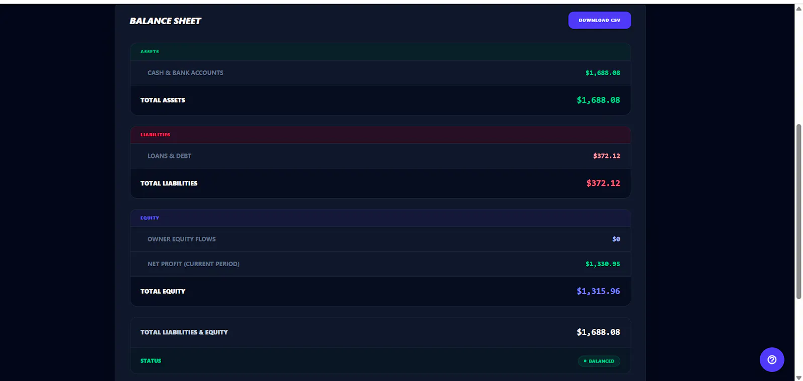Select the Total Liabilities value $372.12
Screen dimensions: 803x381
tap(603, 183)
